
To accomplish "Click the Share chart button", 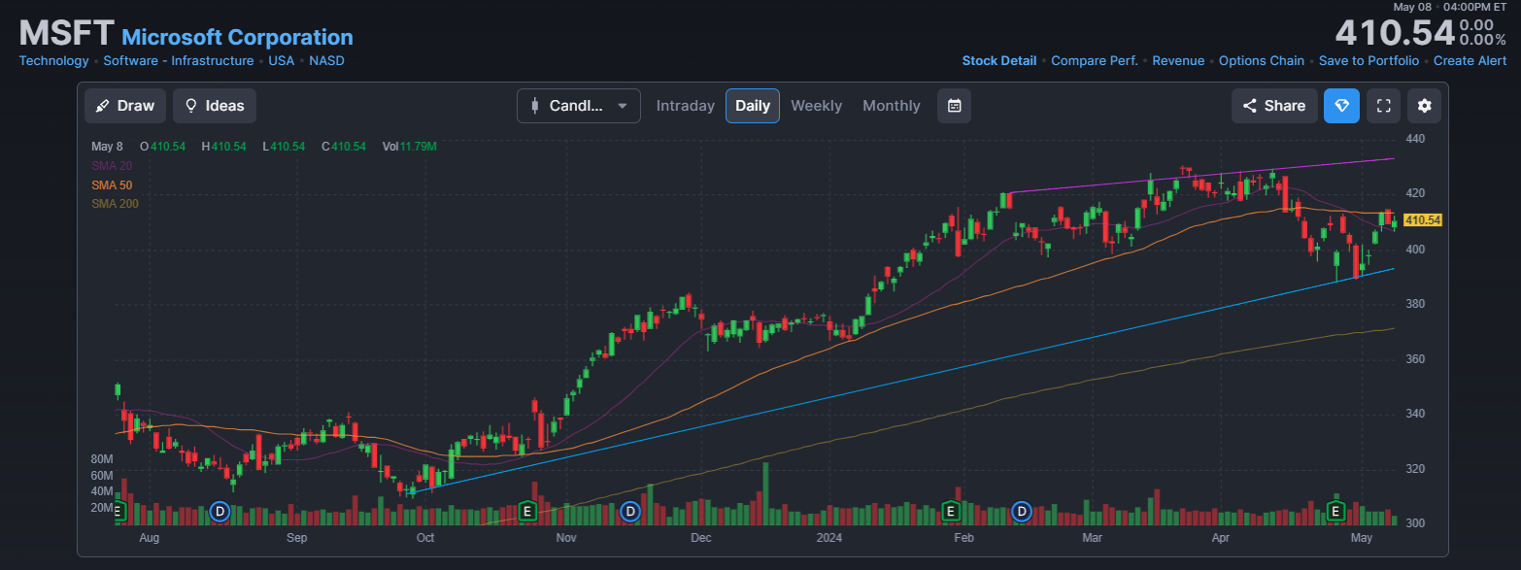I will [x=1274, y=106].
